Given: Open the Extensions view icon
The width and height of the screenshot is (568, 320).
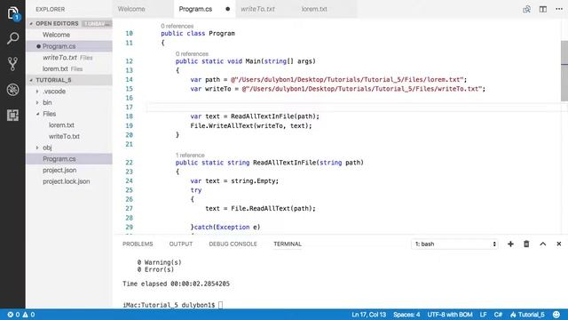Looking at the screenshot, I should point(12,115).
